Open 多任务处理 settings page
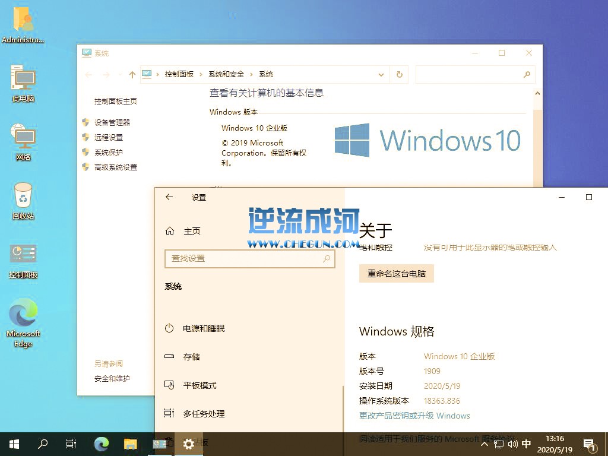Screen dimensions: 608x456 (195, 414)
